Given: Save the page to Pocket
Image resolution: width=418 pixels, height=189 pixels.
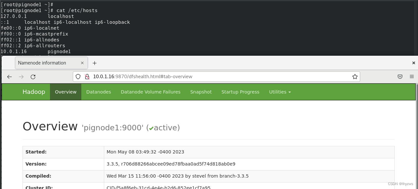Looking at the screenshot, I should pos(400,77).
